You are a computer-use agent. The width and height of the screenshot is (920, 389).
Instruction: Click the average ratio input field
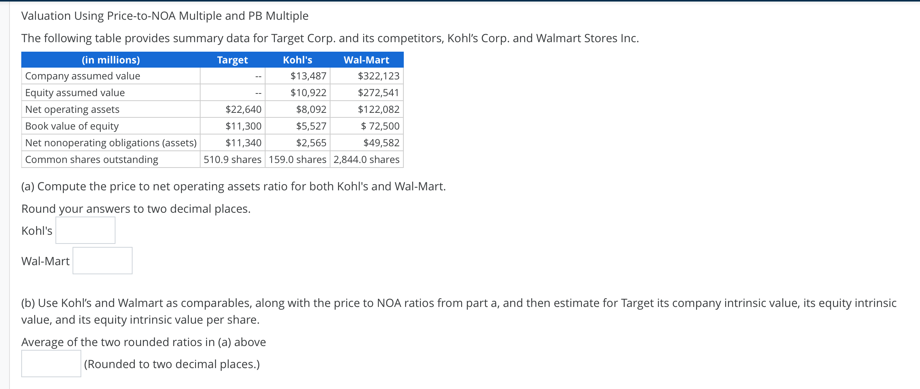[51, 364]
